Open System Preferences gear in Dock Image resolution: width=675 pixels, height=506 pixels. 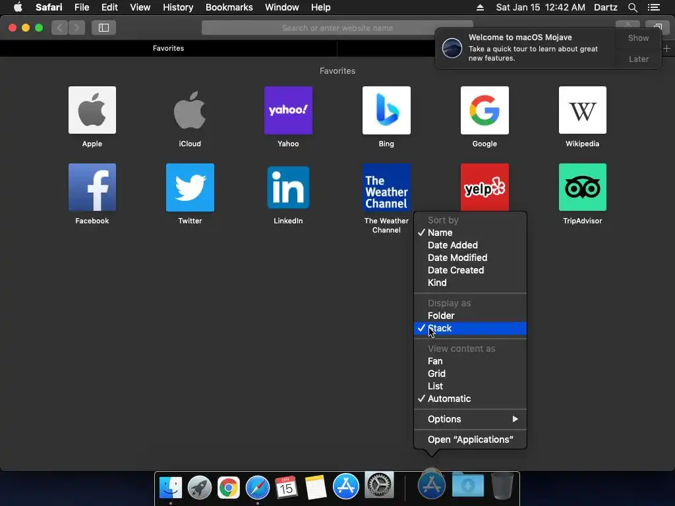point(379,484)
